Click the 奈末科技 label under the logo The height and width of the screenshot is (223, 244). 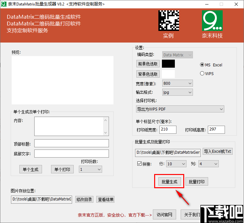coord(212,36)
